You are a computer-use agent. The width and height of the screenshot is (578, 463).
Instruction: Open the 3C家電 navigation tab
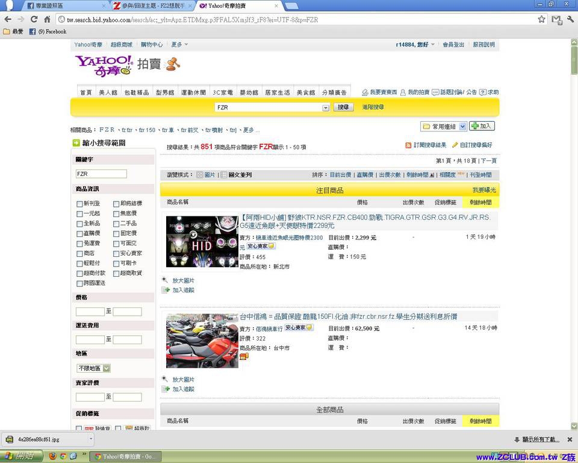point(223,92)
